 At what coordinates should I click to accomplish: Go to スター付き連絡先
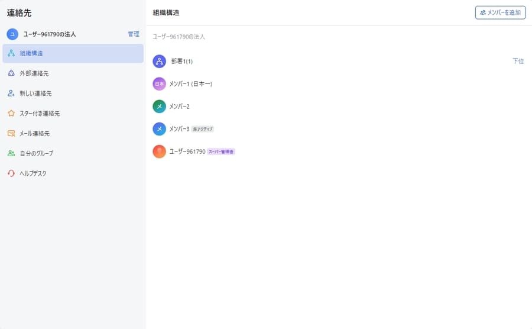(73, 114)
